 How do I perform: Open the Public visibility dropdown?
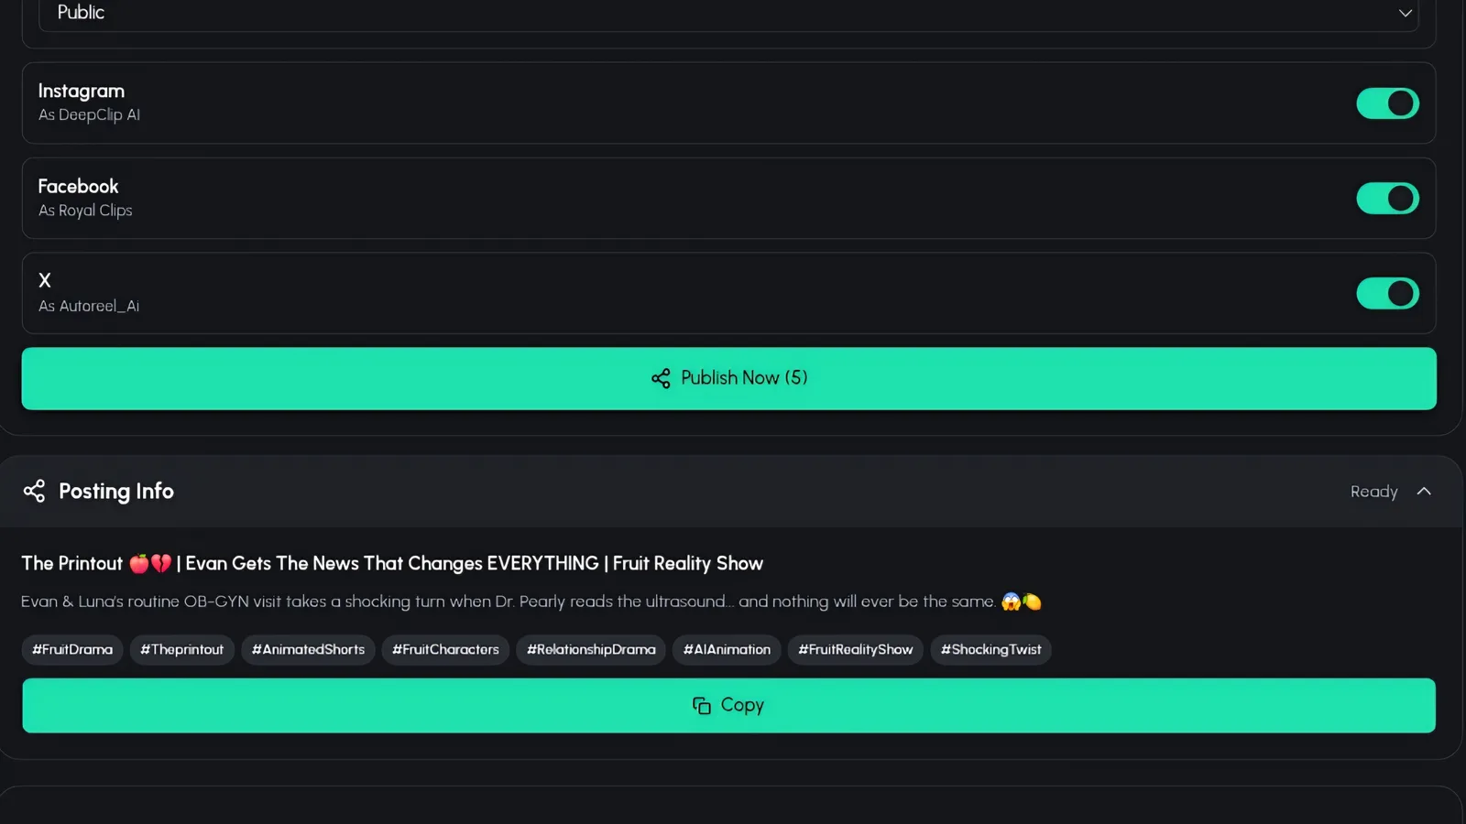pos(728,13)
